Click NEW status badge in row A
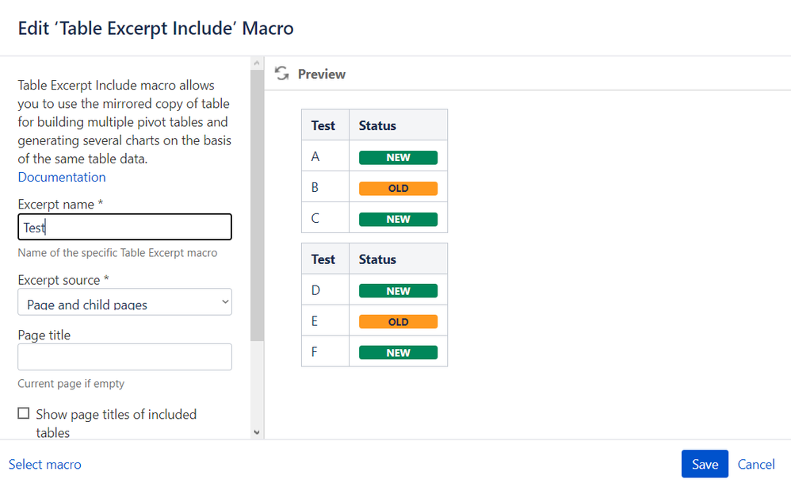 pyautogui.click(x=398, y=157)
